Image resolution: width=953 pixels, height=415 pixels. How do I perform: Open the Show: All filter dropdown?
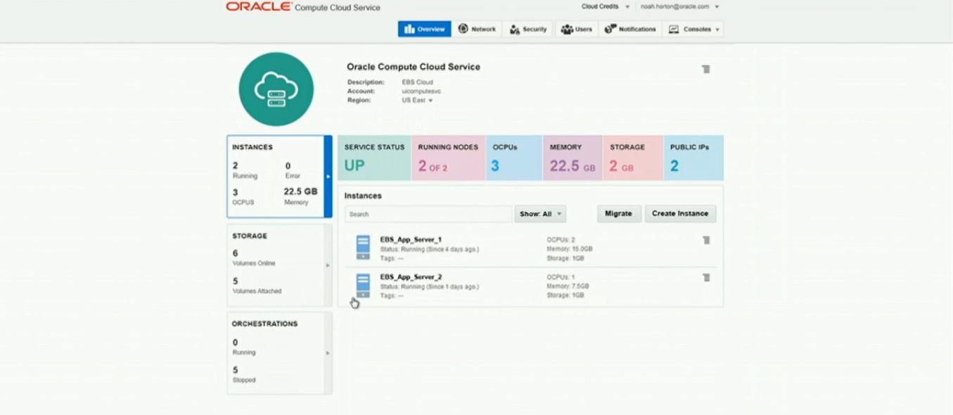[x=540, y=214]
